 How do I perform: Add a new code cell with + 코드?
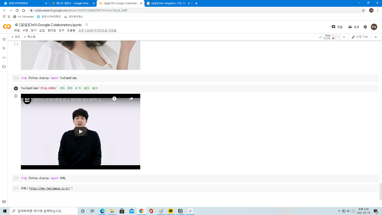point(16,37)
